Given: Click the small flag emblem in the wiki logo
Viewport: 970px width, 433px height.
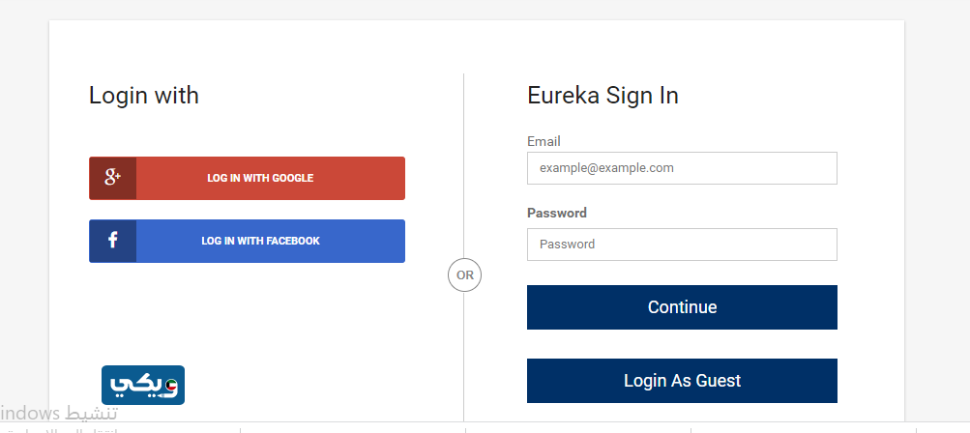Looking at the screenshot, I should click(172, 387).
